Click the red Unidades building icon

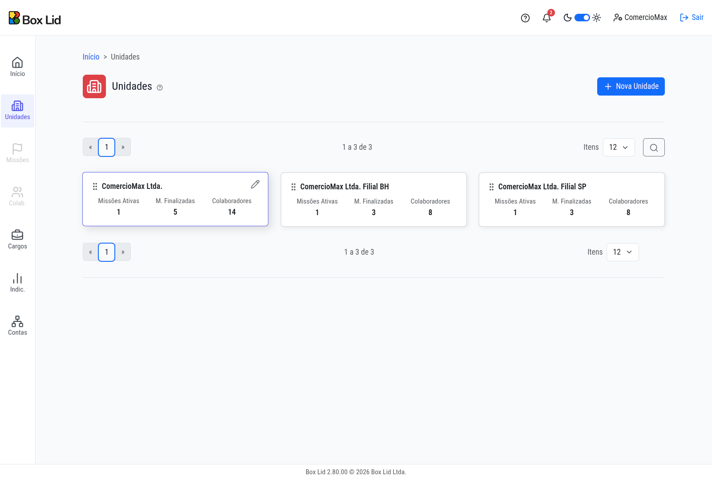pos(94,86)
